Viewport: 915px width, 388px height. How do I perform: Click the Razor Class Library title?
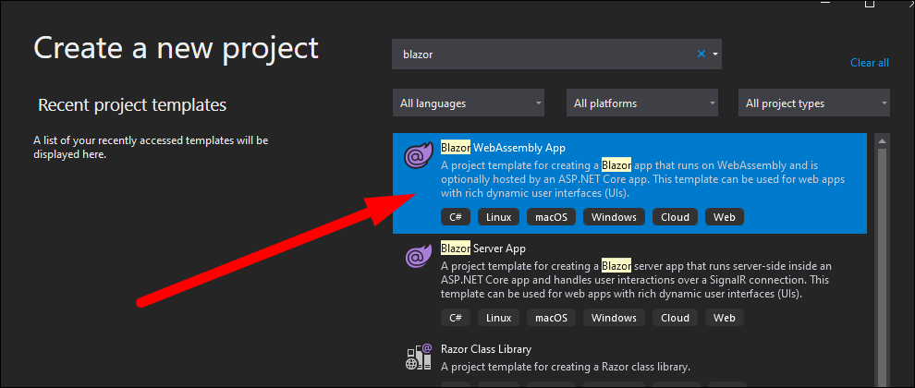click(x=486, y=349)
